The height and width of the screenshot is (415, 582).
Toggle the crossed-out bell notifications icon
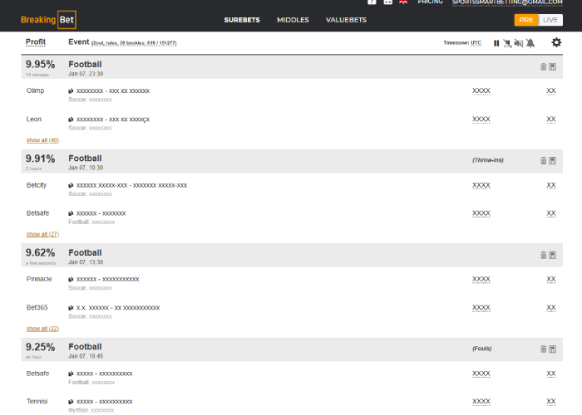click(530, 43)
